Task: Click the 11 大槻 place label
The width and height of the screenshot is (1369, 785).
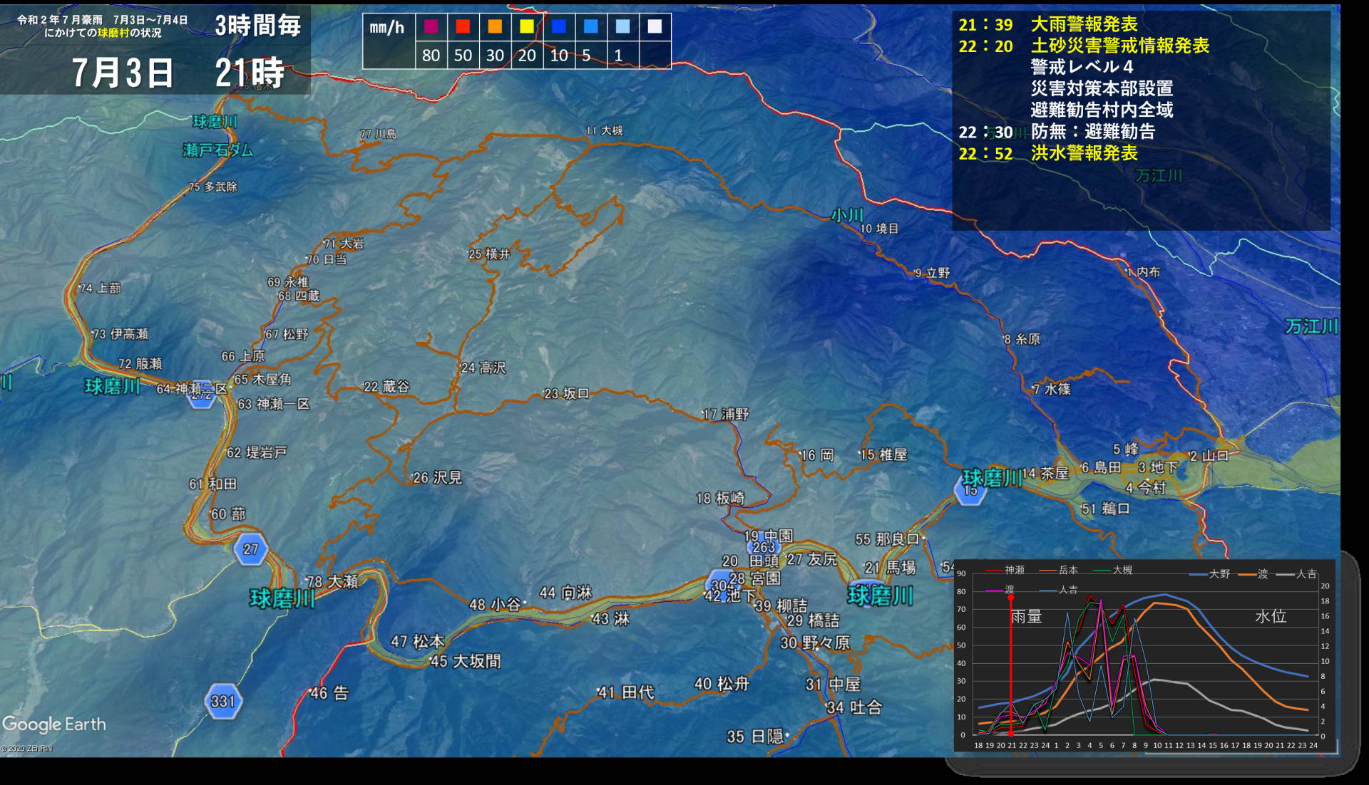Action: (605, 130)
